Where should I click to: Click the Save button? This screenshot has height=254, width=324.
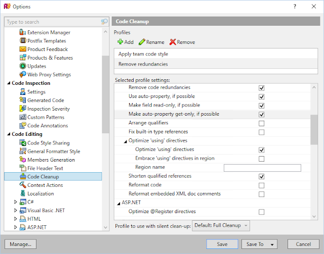(222, 244)
